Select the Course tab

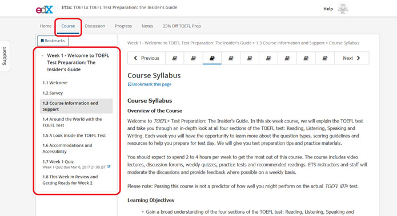click(x=68, y=26)
